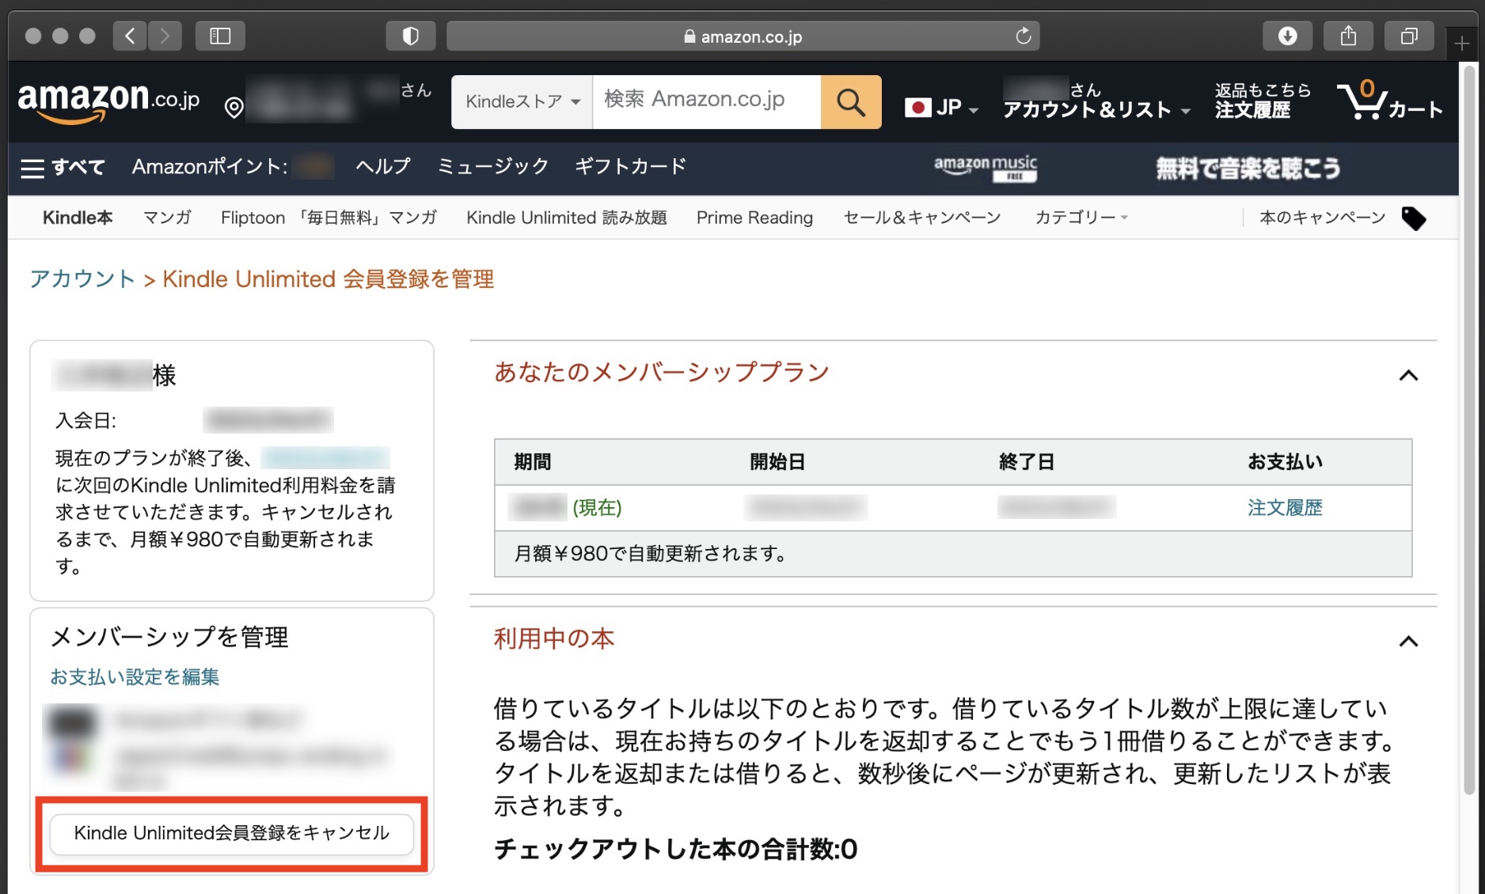The height and width of the screenshot is (894, 1485).
Task: Click the Amazon Music Free banner logo
Action: coord(986,168)
